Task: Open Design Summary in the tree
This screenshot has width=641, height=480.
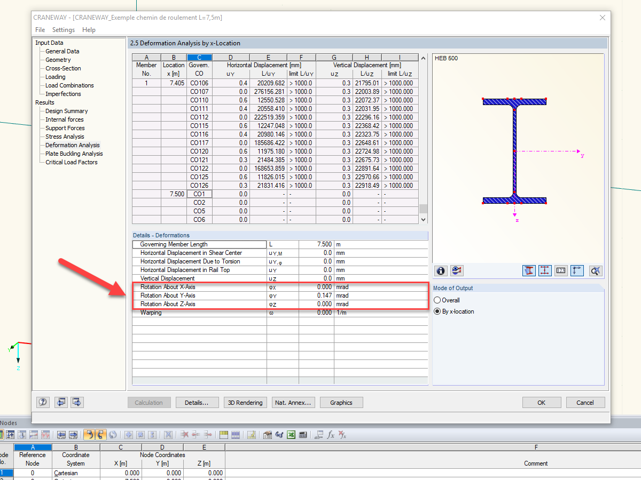Action: tap(66, 111)
